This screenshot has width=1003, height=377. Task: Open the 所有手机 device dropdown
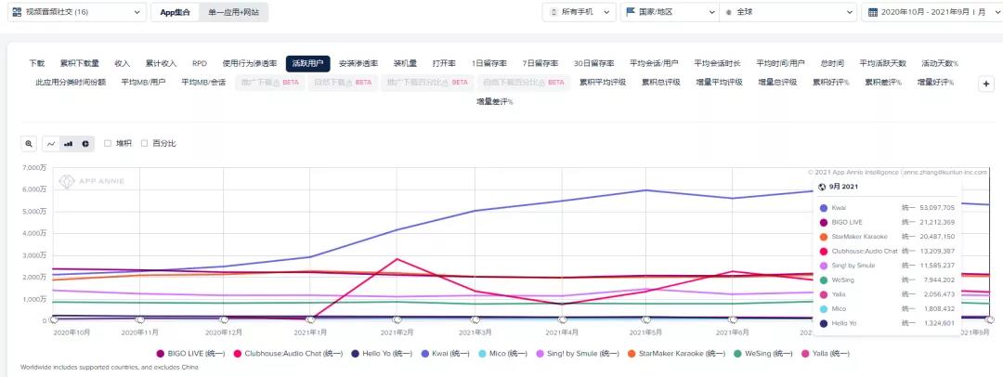click(580, 12)
